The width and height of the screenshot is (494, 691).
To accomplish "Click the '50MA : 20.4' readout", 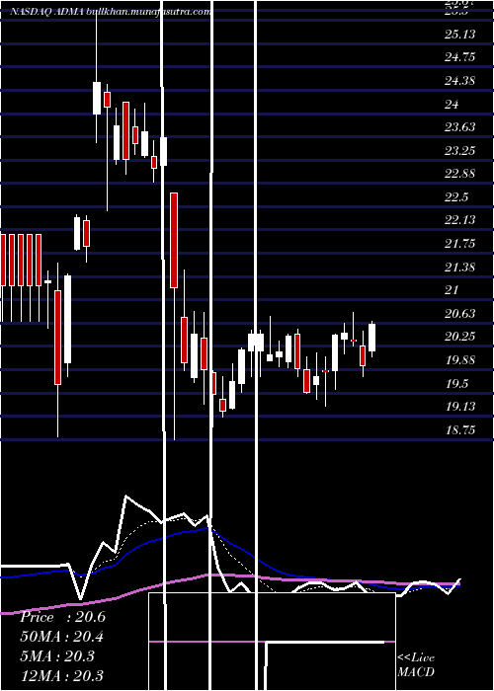I will coord(62,637).
